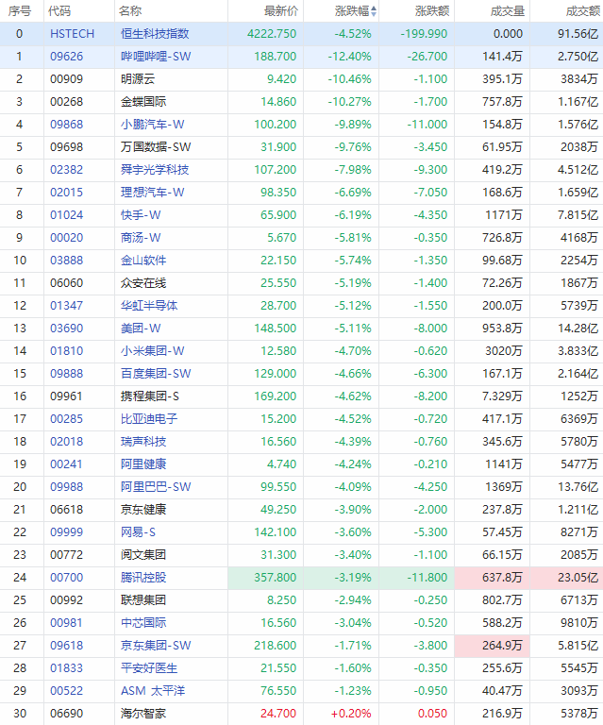Click 小米集团 volume 3020万
The image size is (603, 725).
[x=504, y=351]
